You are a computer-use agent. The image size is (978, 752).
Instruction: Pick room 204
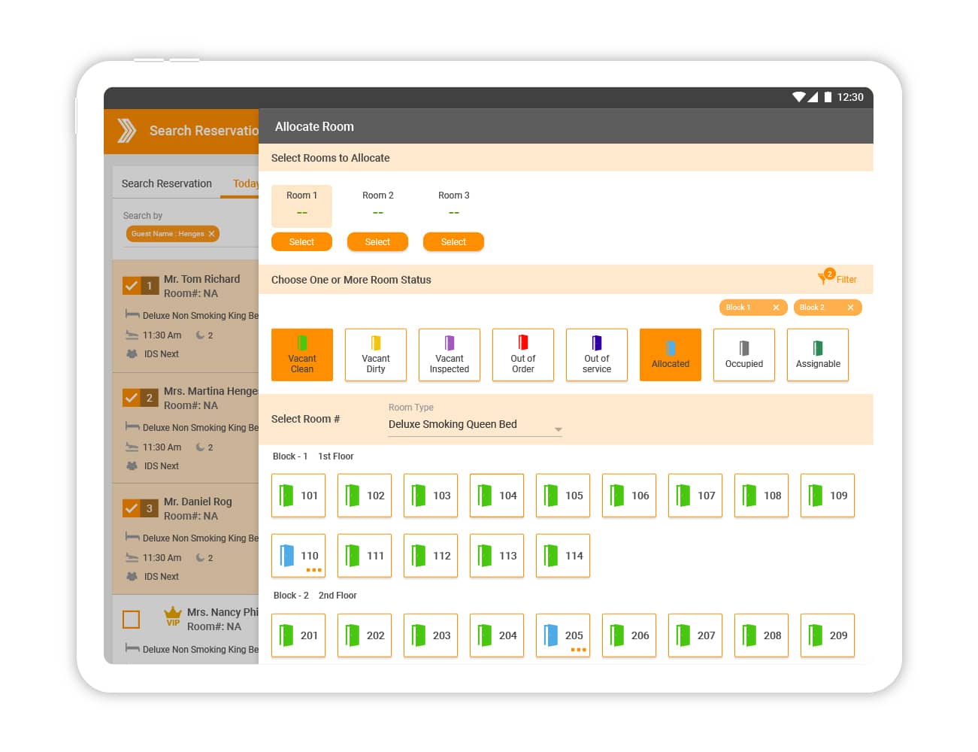pyautogui.click(x=497, y=635)
